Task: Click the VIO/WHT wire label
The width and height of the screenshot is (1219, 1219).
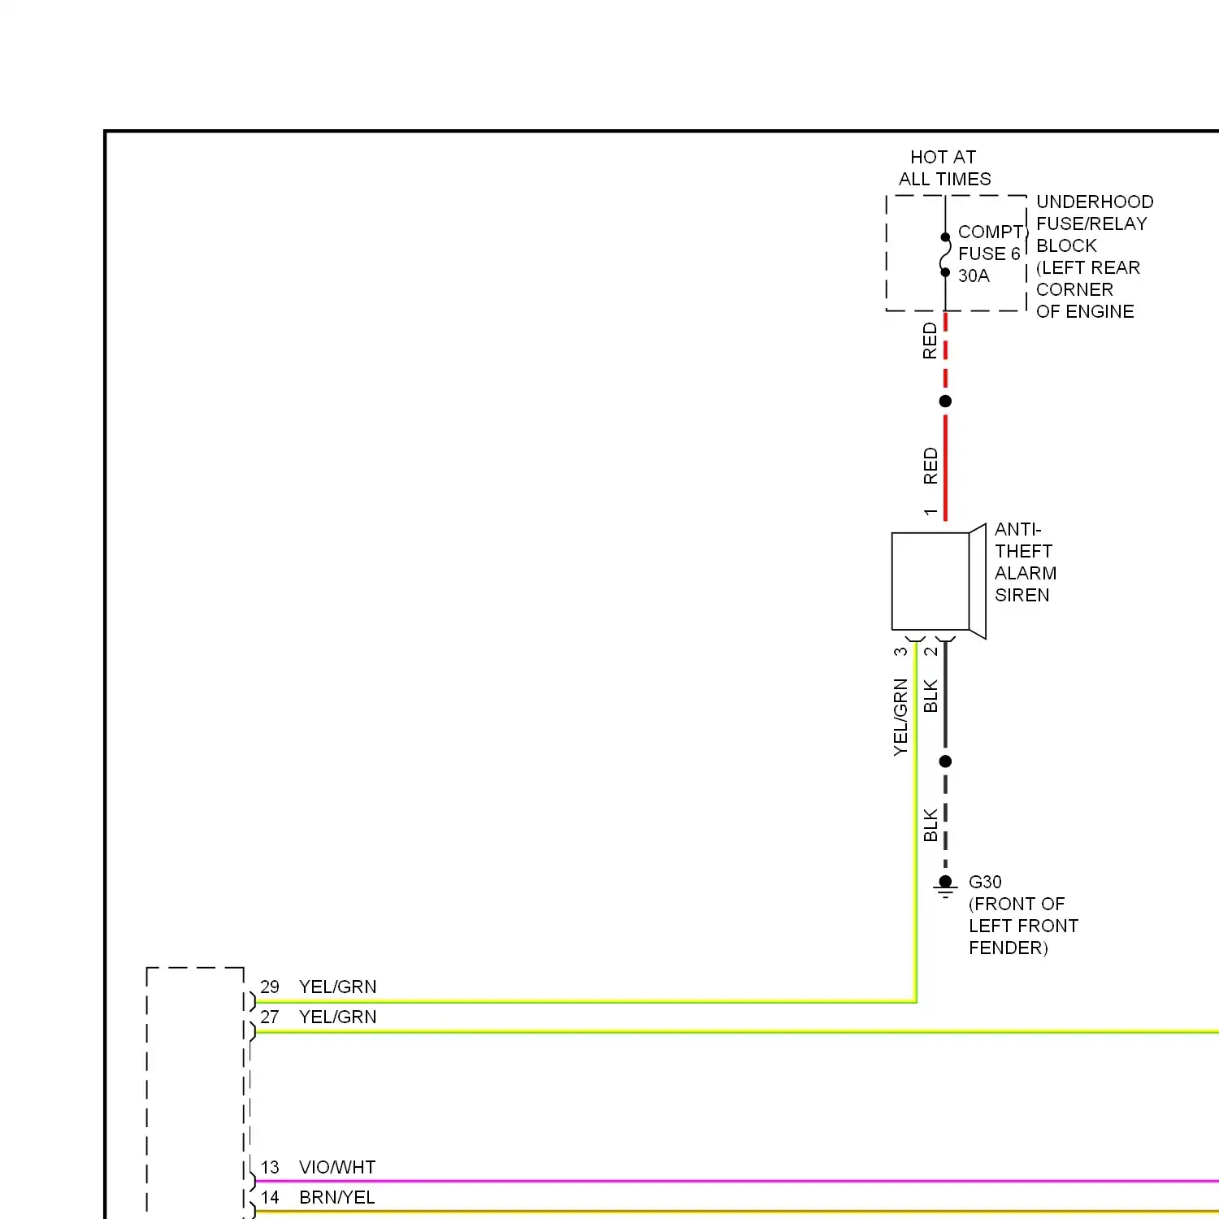Action: (x=337, y=1167)
